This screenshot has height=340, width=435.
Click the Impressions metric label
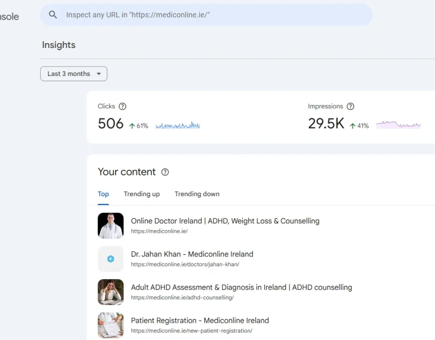(x=326, y=107)
